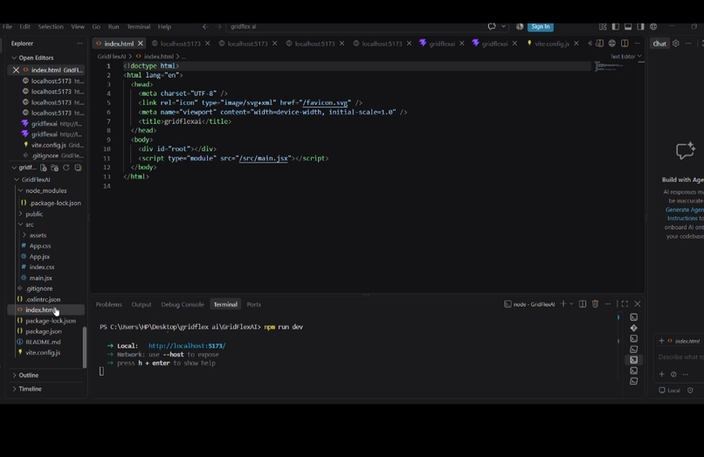This screenshot has height=457, width=704.
Task: Click Generate Agent Instructions link
Action: pos(684,214)
